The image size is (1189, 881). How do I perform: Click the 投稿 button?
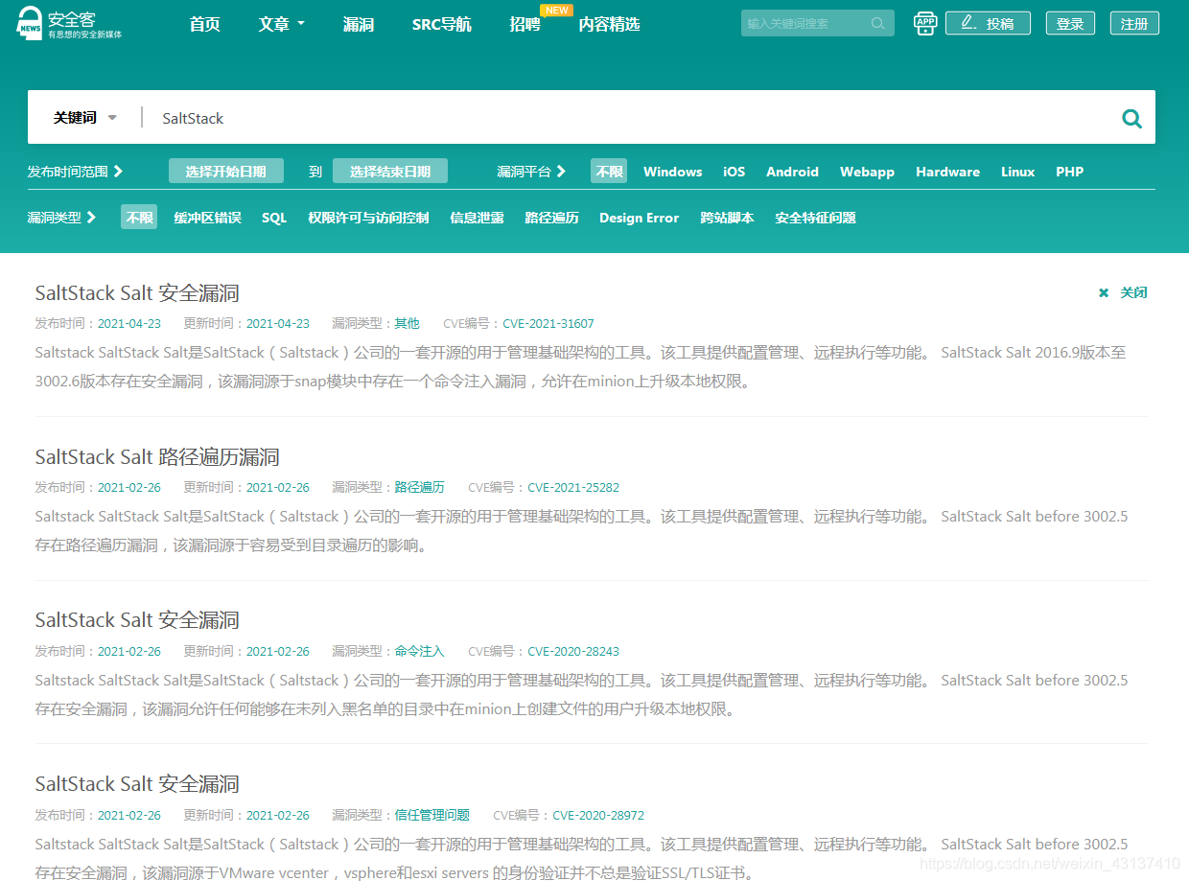988,23
